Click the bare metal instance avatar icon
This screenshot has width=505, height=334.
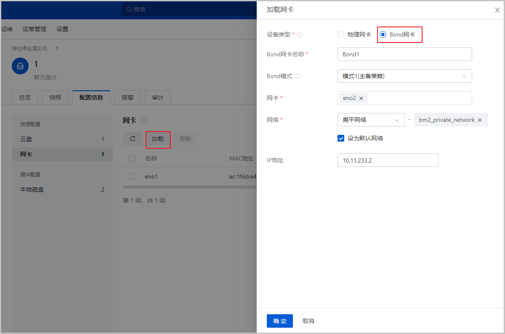tap(20, 66)
